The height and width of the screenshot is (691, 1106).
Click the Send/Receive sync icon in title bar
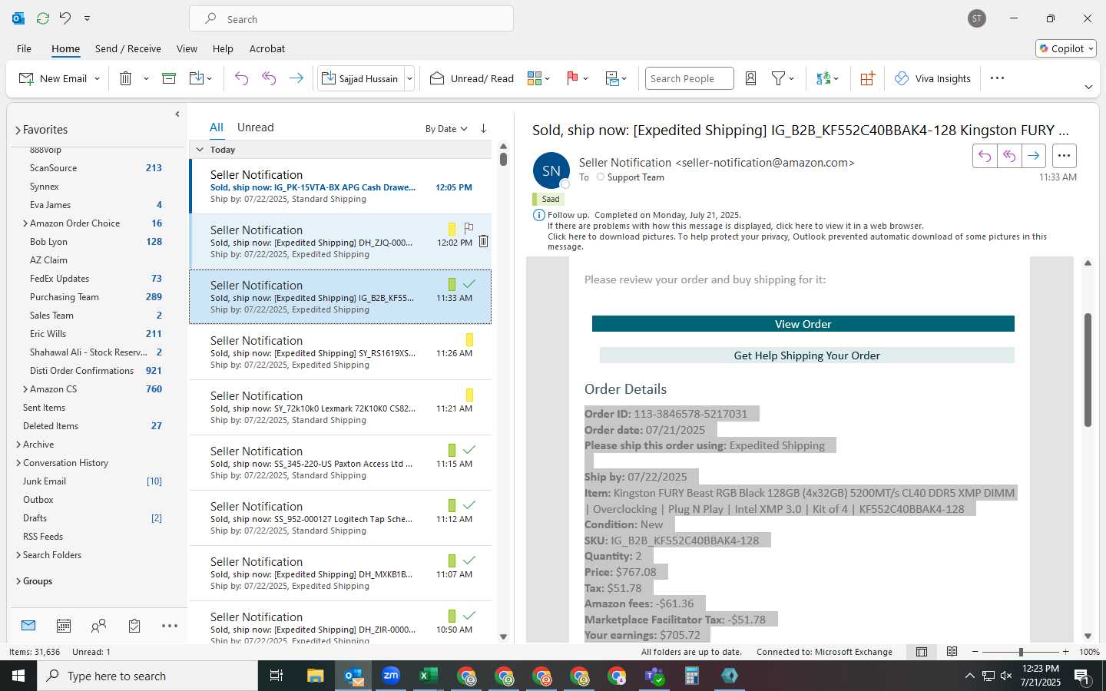click(43, 18)
